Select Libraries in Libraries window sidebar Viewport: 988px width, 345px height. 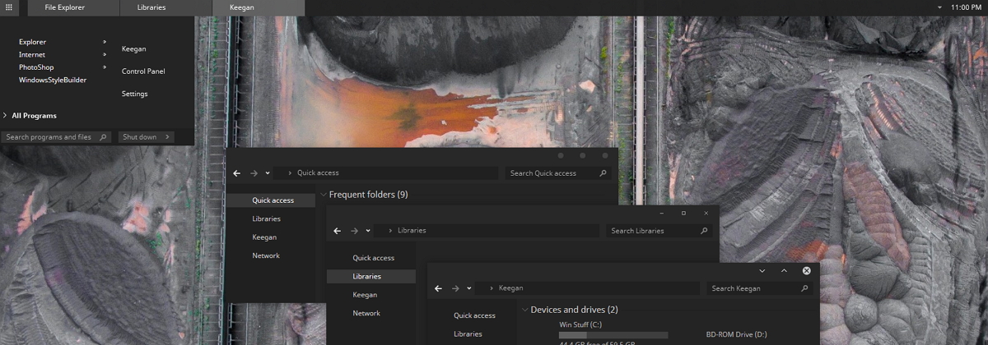pyautogui.click(x=371, y=276)
